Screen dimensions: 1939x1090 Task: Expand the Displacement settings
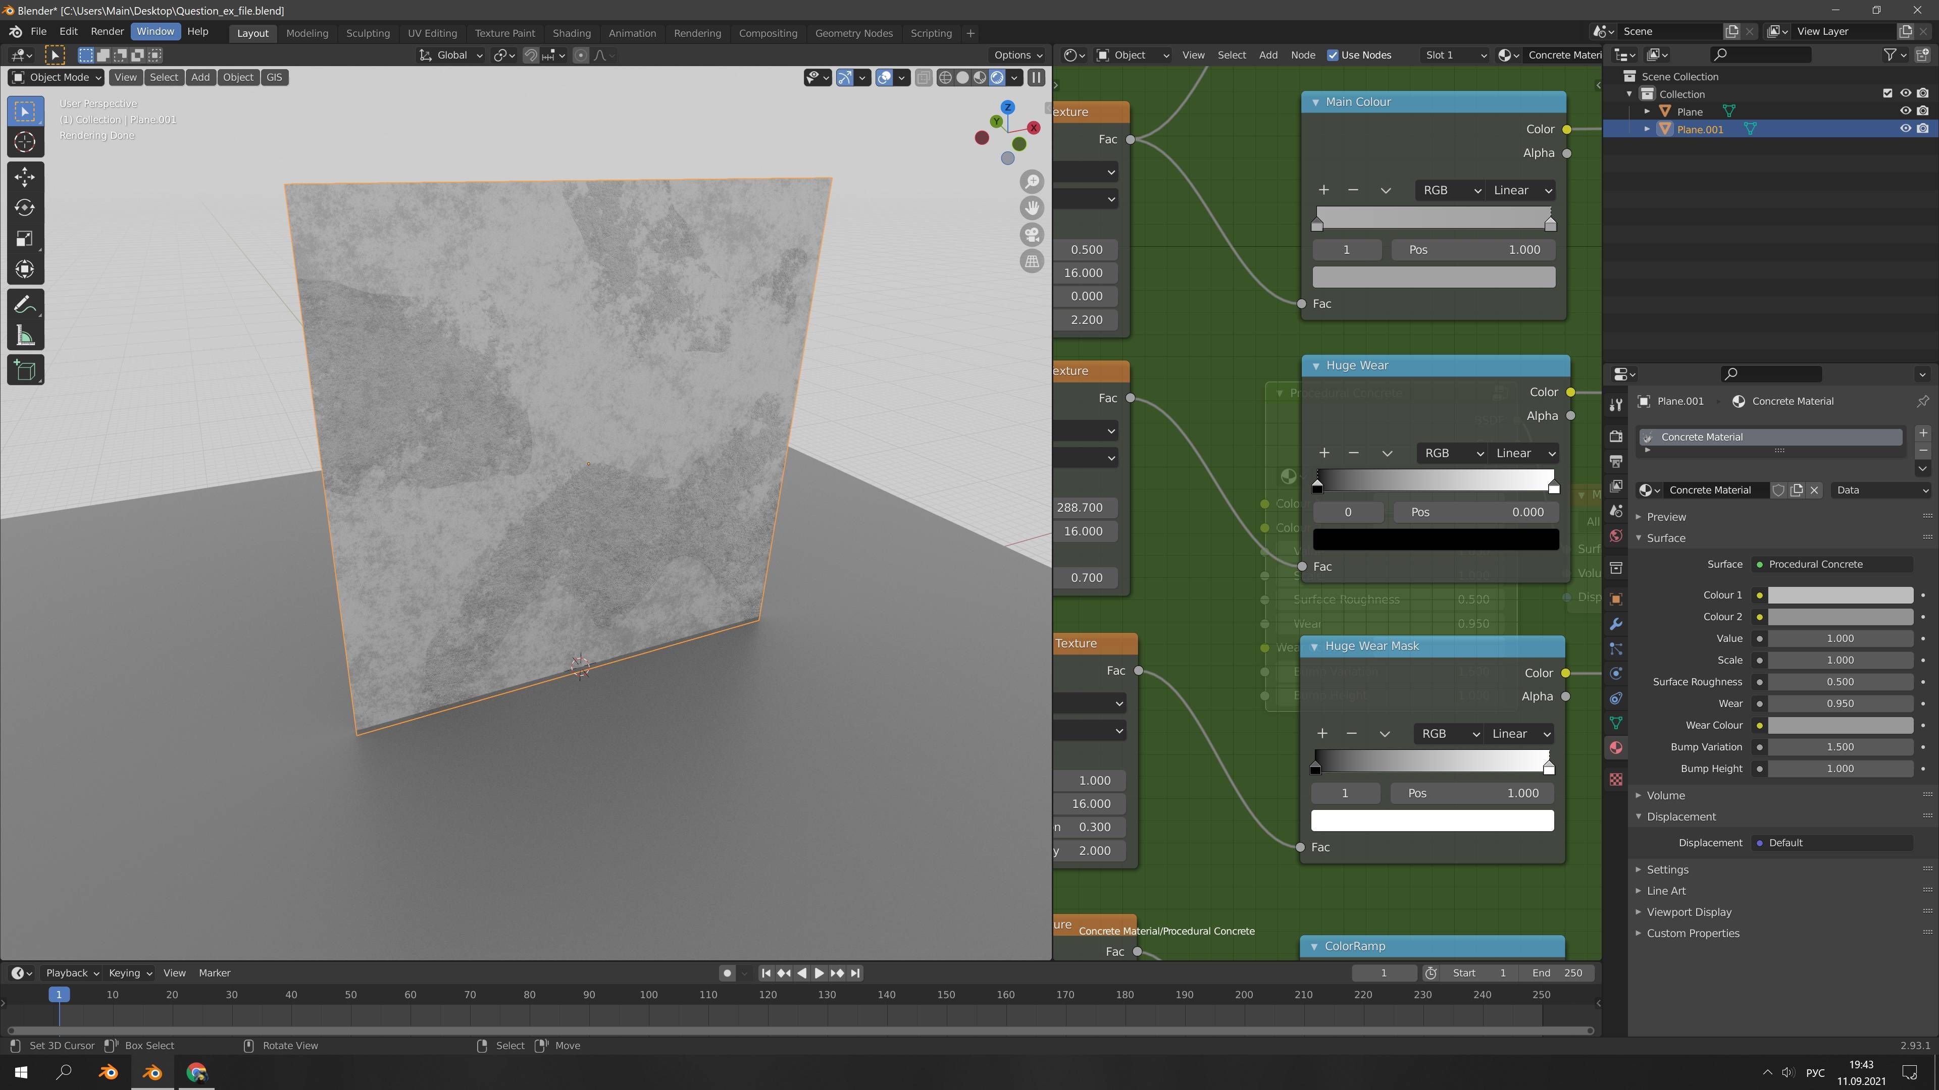pyautogui.click(x=1641, y=816)
